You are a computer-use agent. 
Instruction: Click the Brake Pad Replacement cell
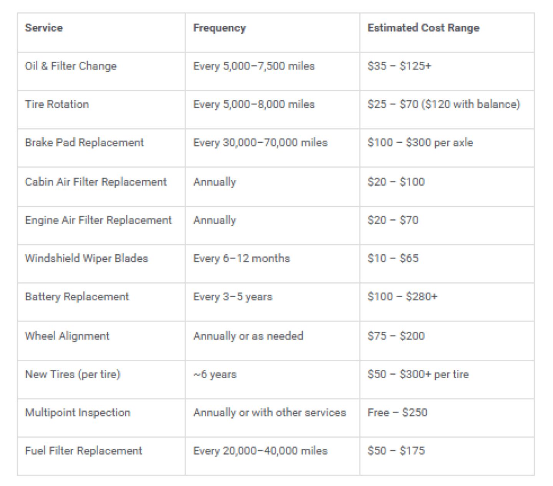coord(84,143)
